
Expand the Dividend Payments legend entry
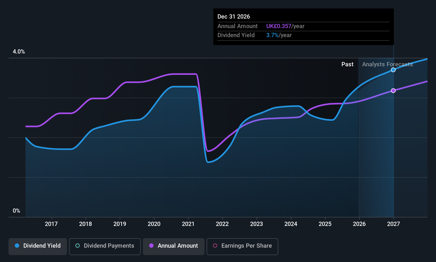[105, 246]
